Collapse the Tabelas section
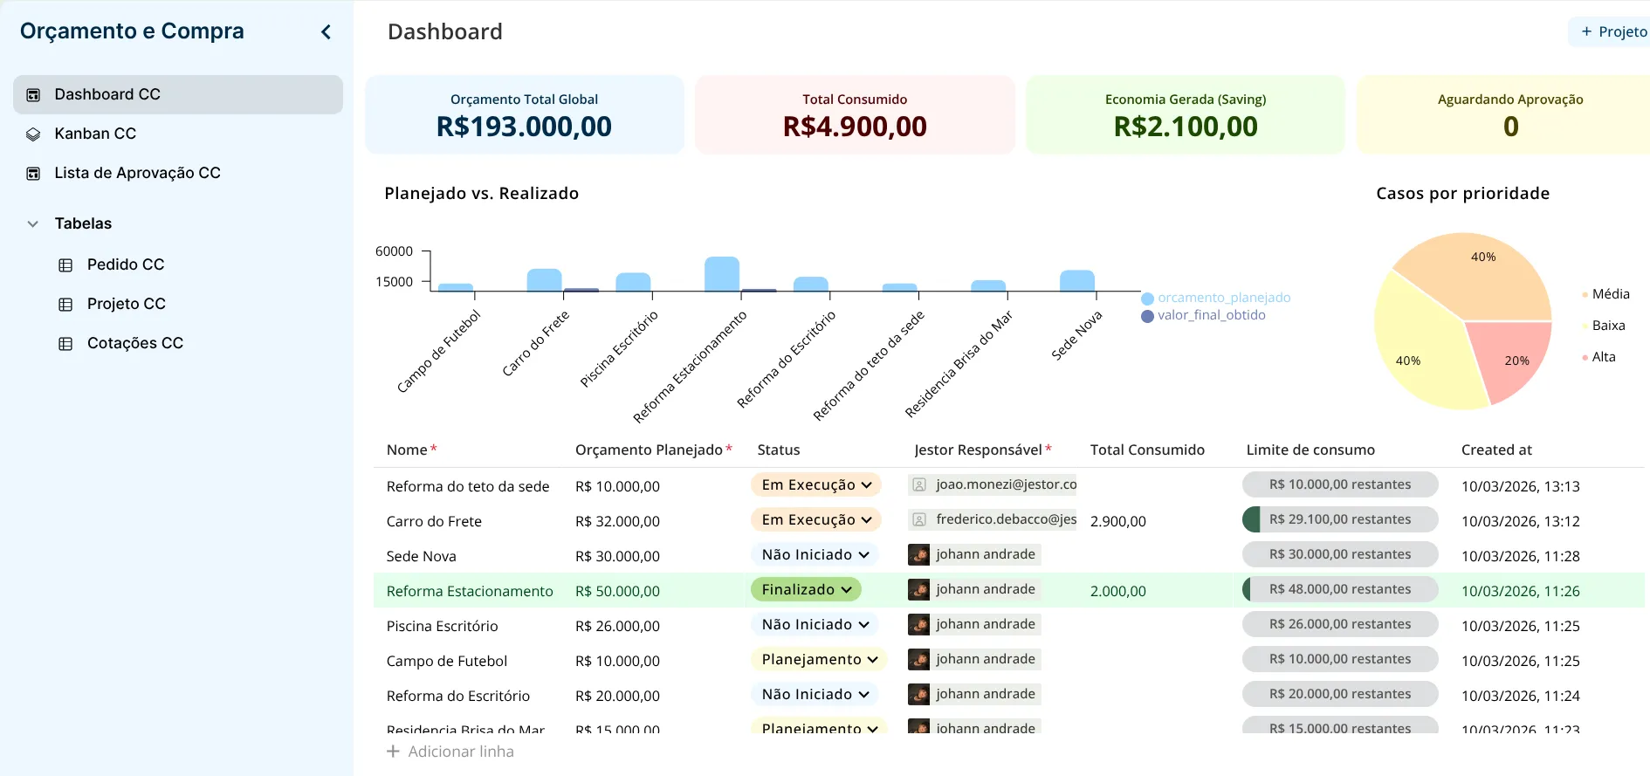The width and height of the screenshot is (1650, 776). pos(33,224)
